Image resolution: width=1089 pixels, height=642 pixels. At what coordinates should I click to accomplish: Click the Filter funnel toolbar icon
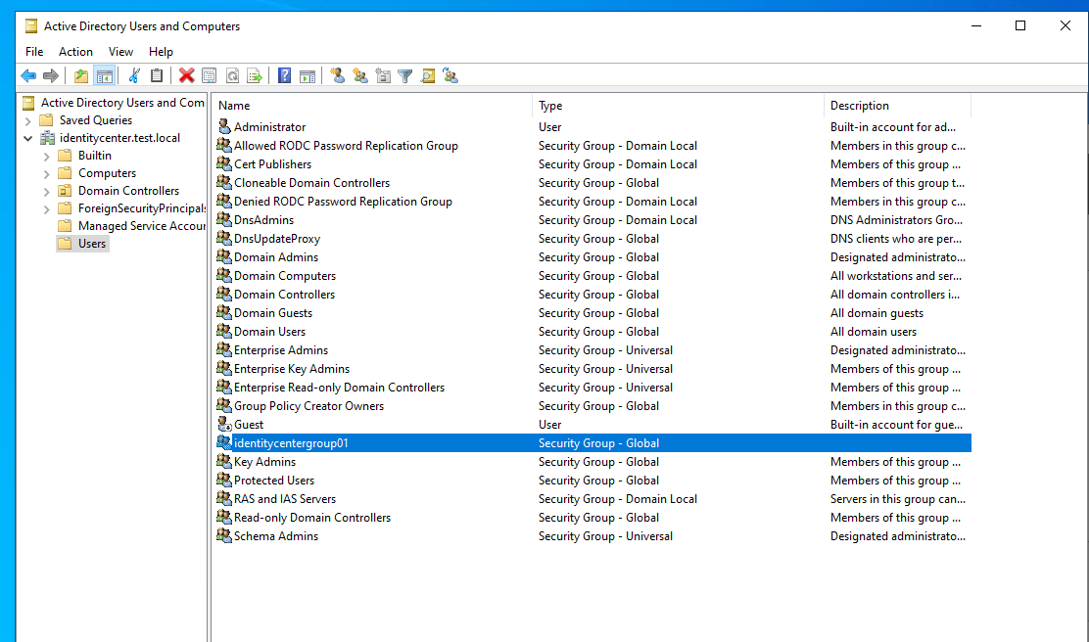click(405, 75)
